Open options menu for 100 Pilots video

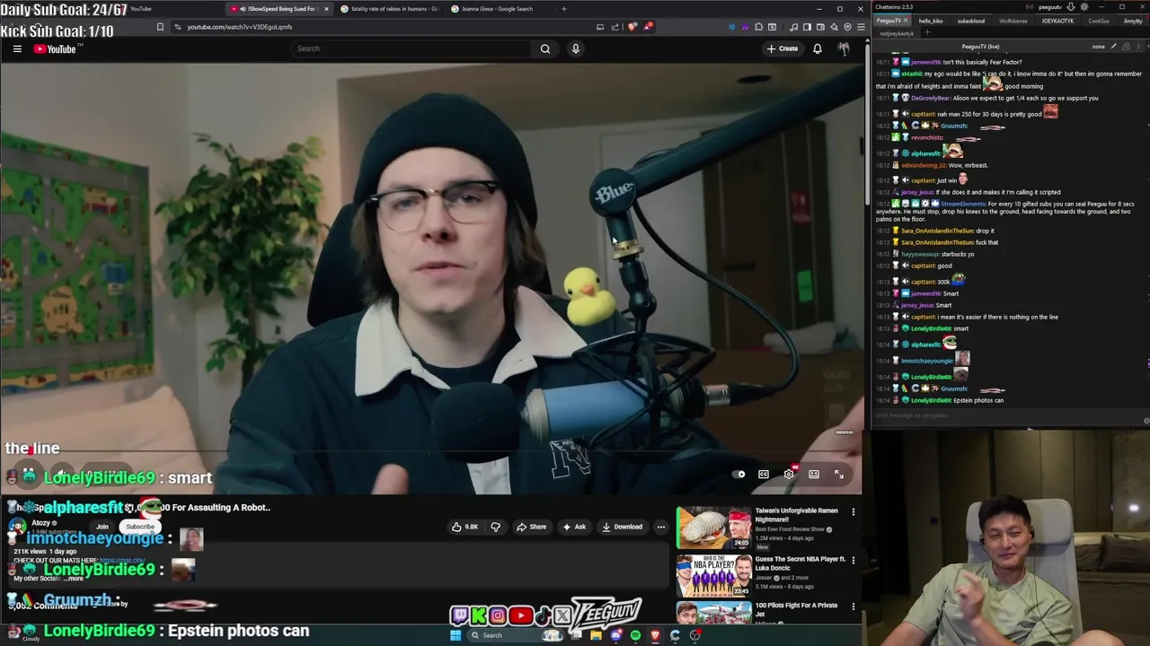[x=854, y=607]
